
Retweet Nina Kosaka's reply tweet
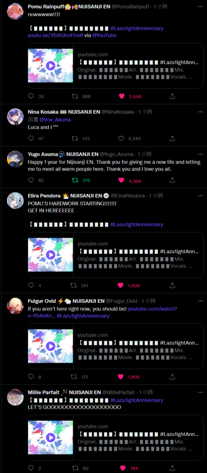tap(74, 138)
